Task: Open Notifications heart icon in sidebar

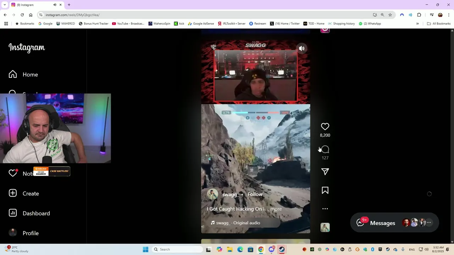Action: coord(13,173)
